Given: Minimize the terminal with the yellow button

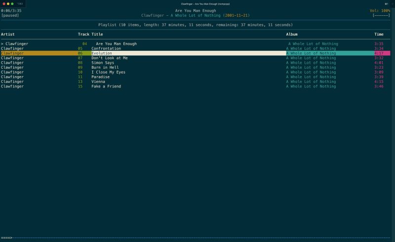Looking at the screenshot, I should tap(8, 4).
